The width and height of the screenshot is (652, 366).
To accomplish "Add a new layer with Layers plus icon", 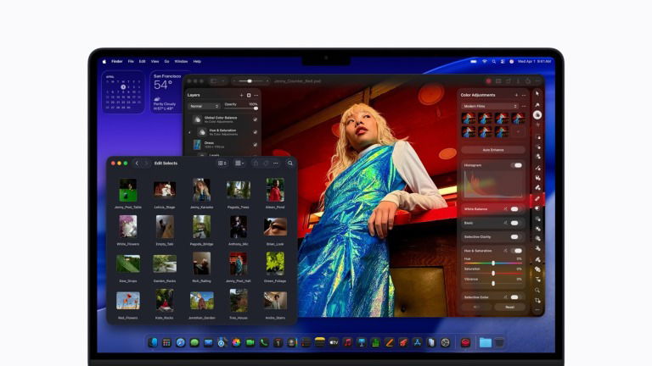I will click(242, 95).
